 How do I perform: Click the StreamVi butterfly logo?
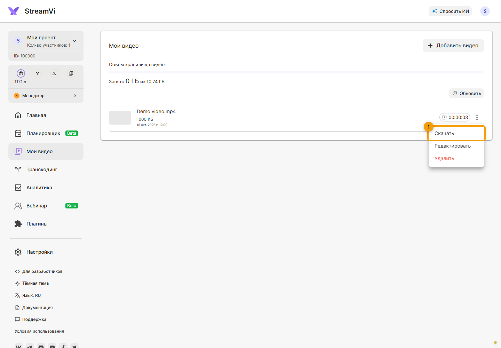click(x=14, y=11)
